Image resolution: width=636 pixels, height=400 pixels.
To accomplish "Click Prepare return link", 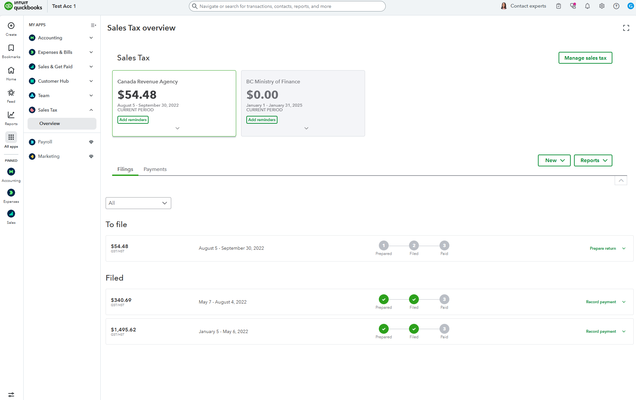I will point(603,248).
